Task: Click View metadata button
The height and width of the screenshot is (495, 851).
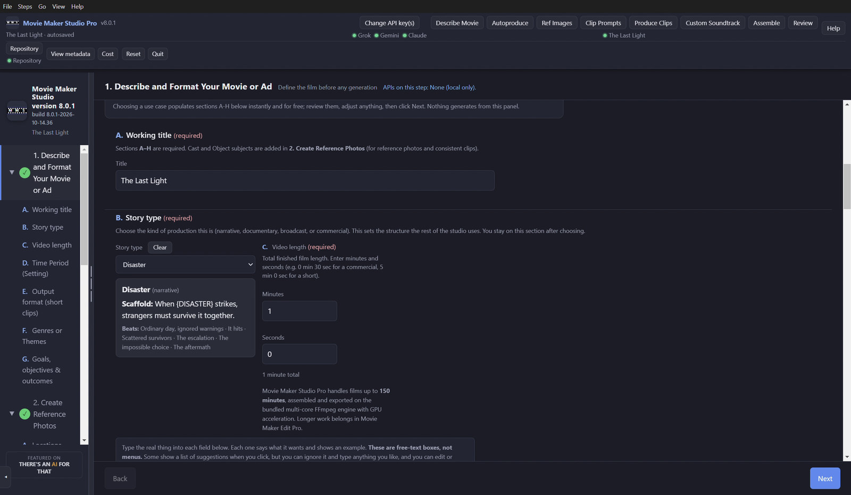Action: [x=71, y=54]
